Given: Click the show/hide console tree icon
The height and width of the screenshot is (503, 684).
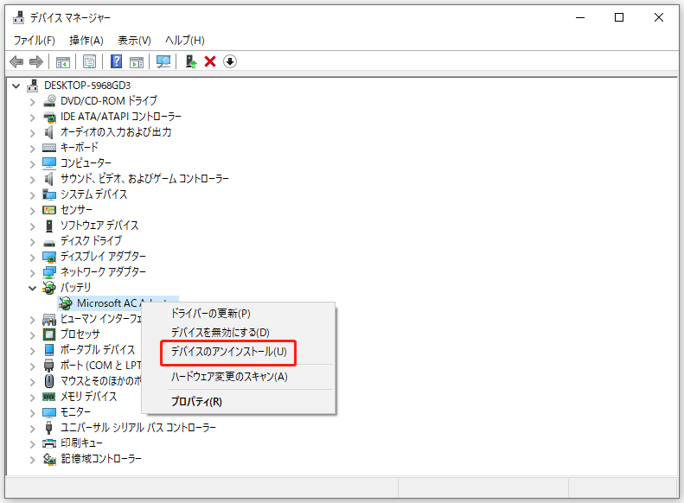Looking at the screenshot, I should pyautogui.click(x=62, y=61).
